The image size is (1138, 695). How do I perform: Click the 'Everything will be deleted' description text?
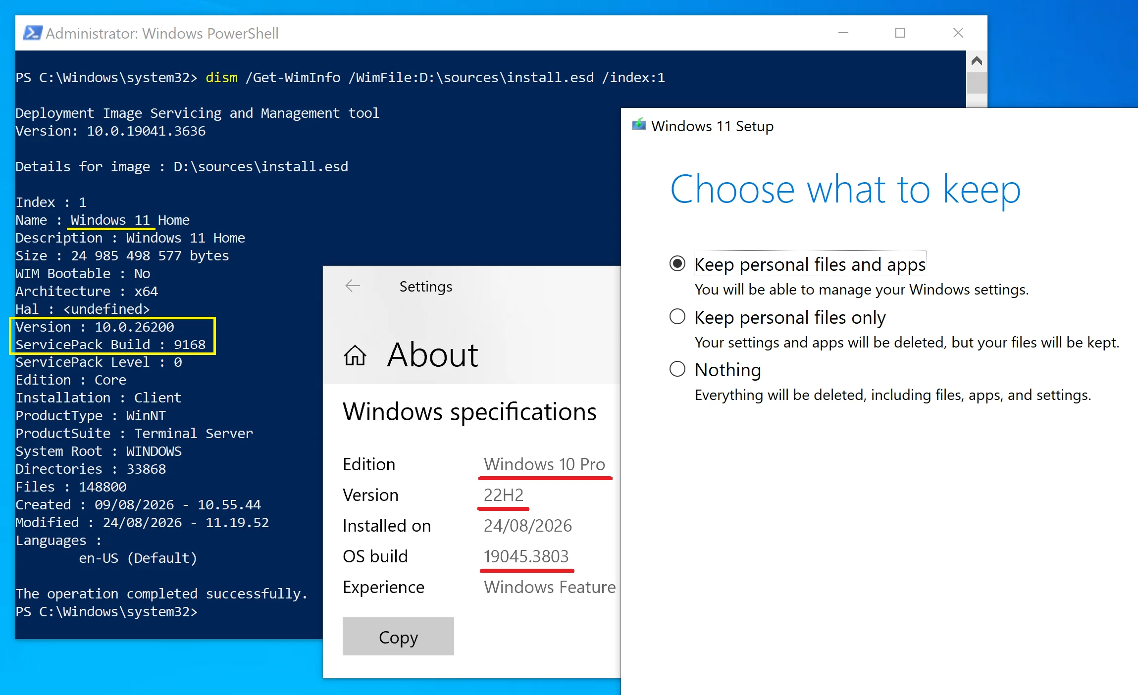(893, 395)
